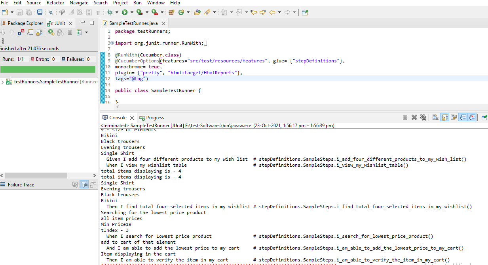Close the SampleTestRunner.java editor tab
488x265 pixels.
[163, 23]
